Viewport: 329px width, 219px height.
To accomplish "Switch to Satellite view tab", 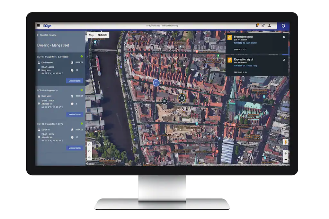I will pos(103,35).
